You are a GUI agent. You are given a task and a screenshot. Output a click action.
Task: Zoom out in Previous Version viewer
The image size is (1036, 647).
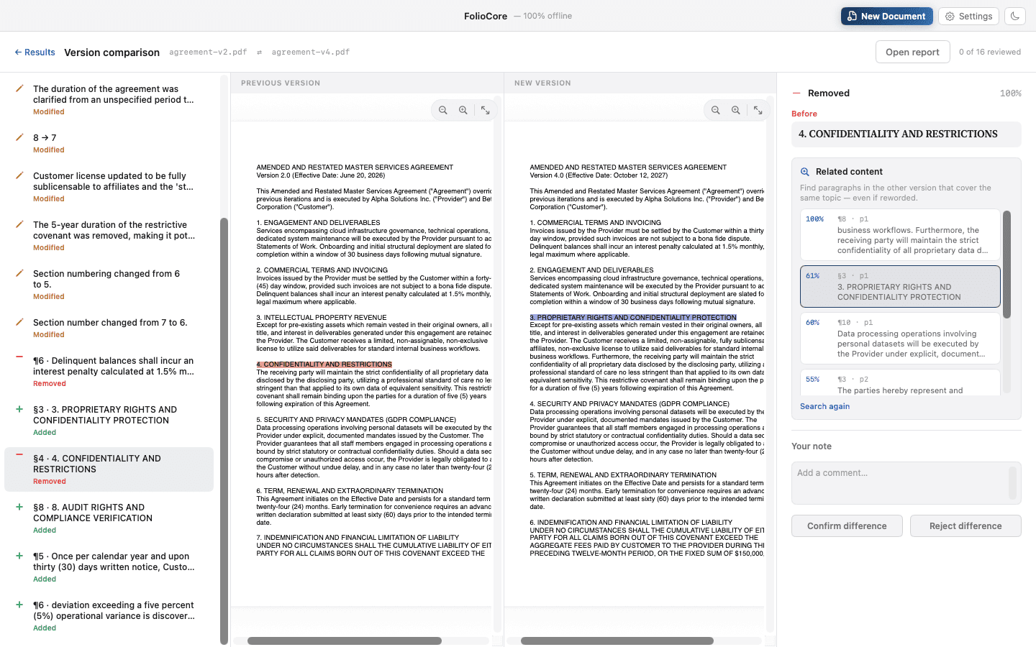(x=443, y=110)
